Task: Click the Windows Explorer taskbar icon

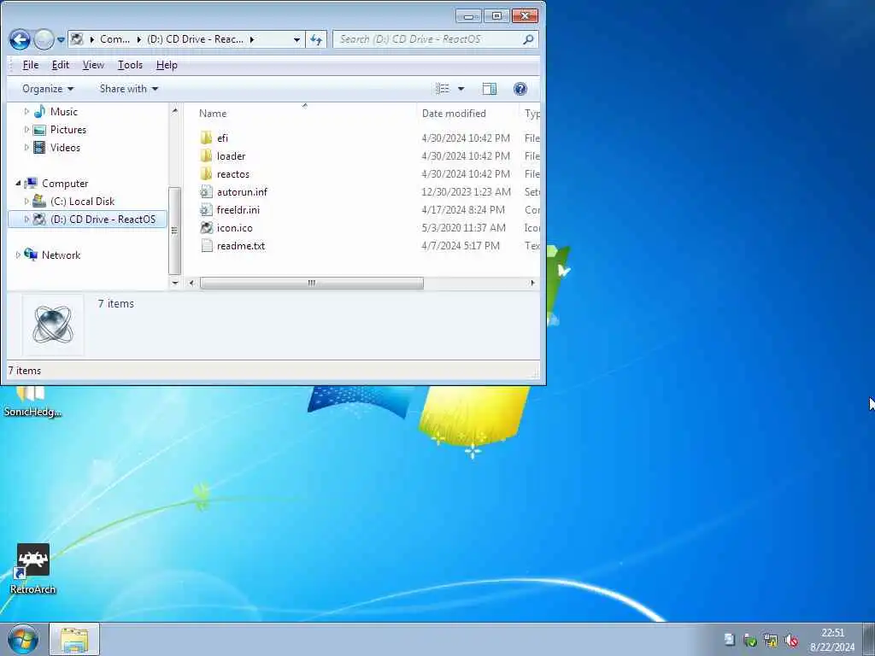Action: pyautogui.click(x=74, y=639)
